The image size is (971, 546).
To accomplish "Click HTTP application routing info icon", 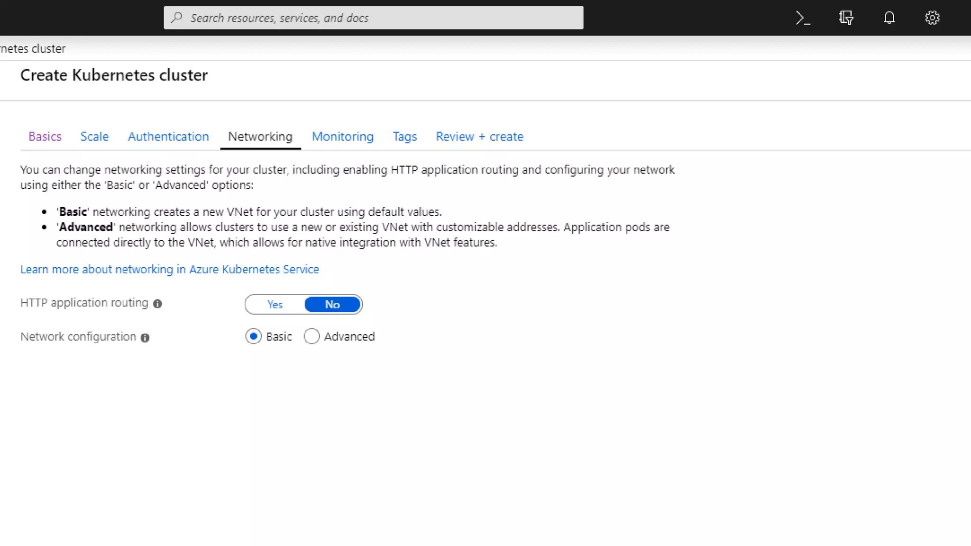I will [x=157, y=304].
